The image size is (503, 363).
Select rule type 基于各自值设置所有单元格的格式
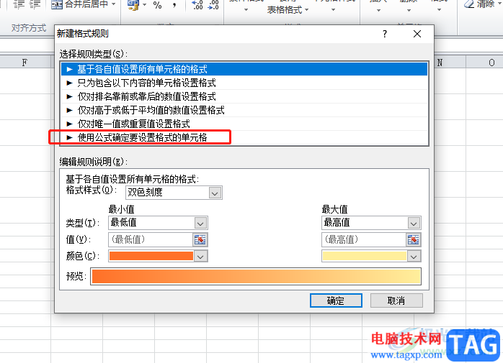(244, 69)
